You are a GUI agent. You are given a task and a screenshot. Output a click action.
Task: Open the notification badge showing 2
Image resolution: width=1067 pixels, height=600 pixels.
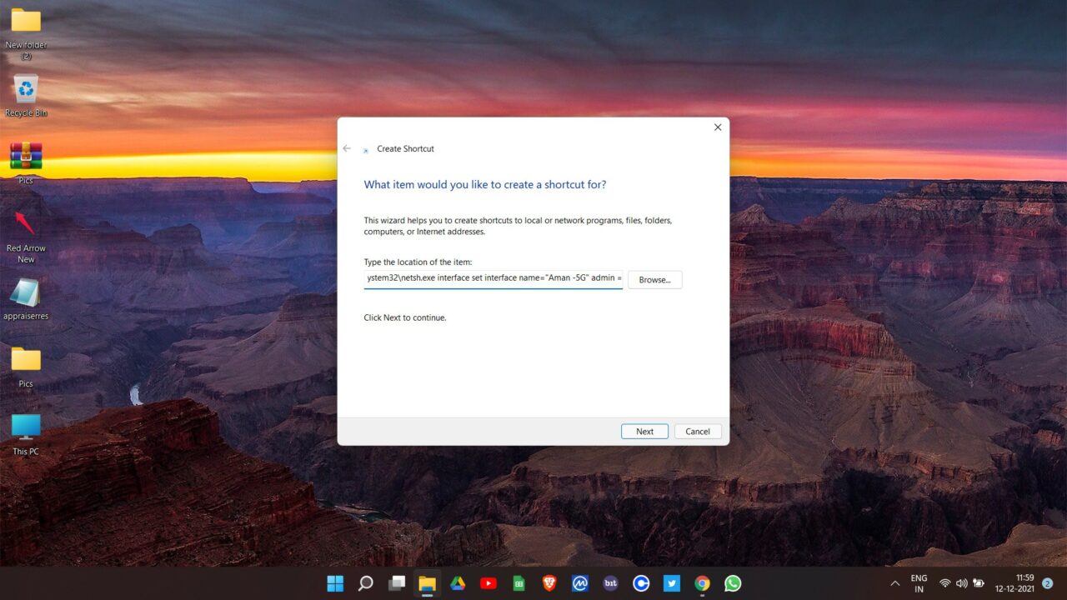tap(1048, 583)
